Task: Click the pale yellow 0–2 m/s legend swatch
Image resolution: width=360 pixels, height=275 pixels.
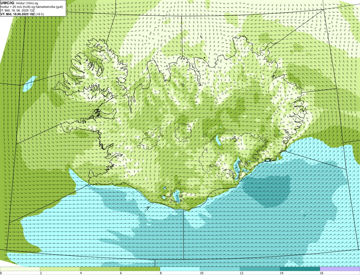Action: pos(20,269)
